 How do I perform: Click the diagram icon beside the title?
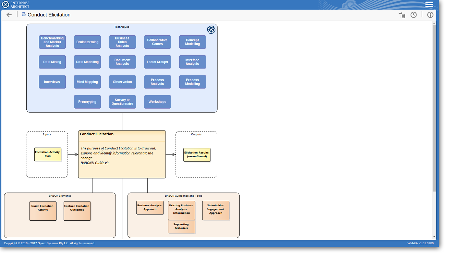(24, 14)
